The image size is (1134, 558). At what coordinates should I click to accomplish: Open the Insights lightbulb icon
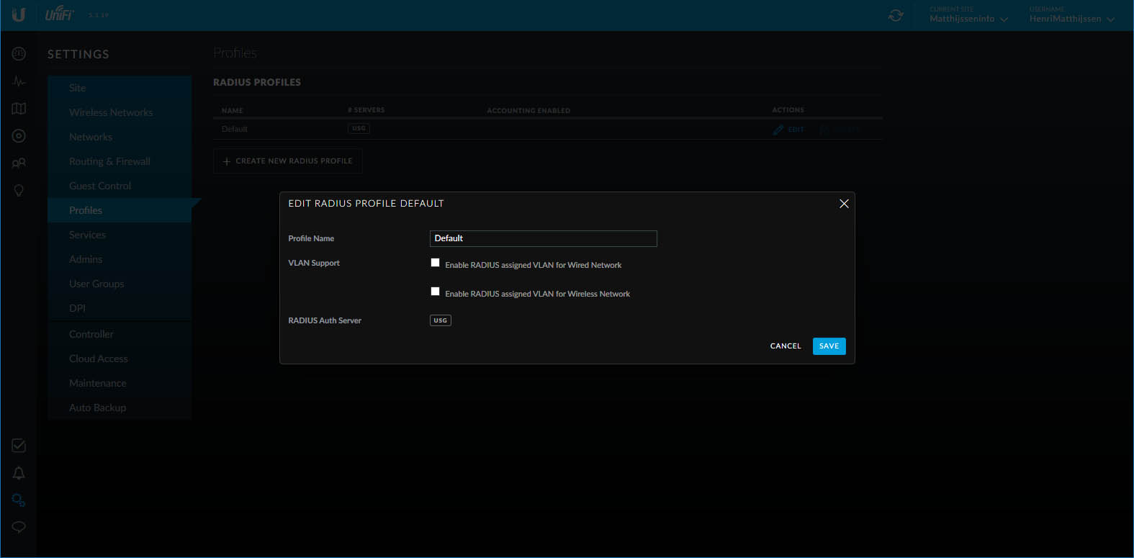click(x=19, y=191)
